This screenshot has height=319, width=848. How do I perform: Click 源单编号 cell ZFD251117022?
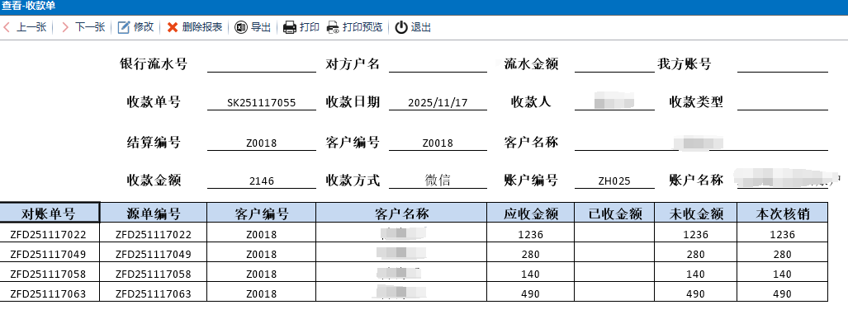(154, 232)
